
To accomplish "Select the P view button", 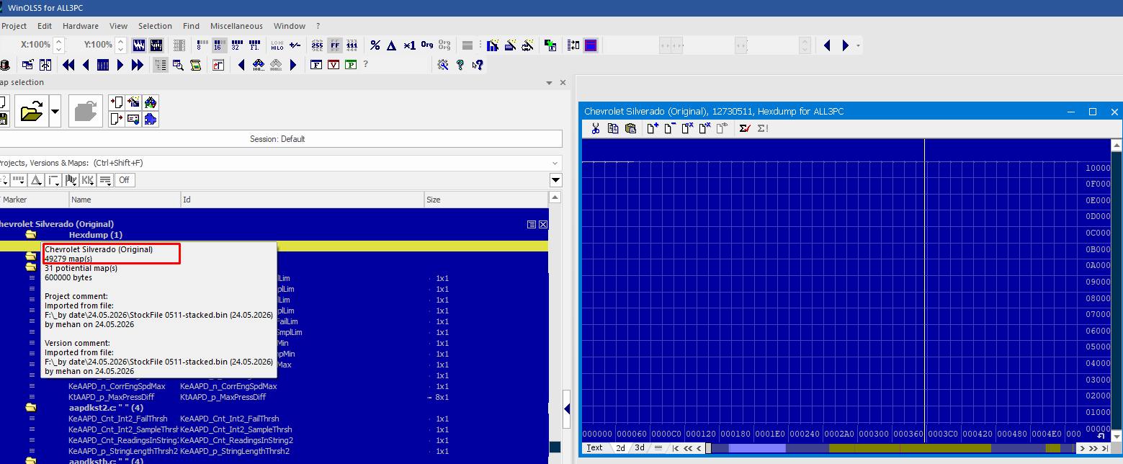I will click(x=351, y=65).
